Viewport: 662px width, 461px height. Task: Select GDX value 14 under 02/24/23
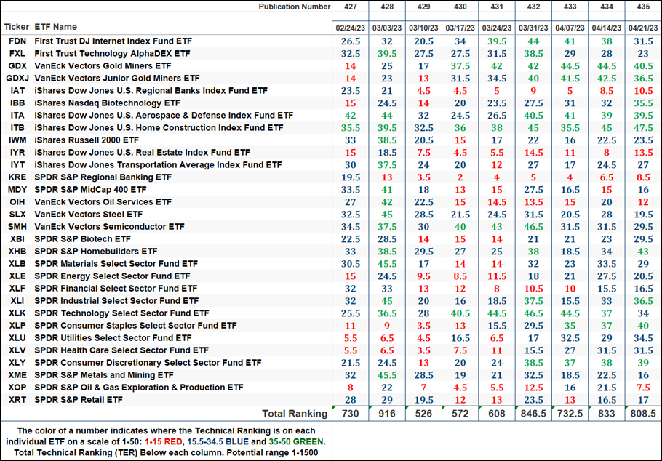[351, 66]
